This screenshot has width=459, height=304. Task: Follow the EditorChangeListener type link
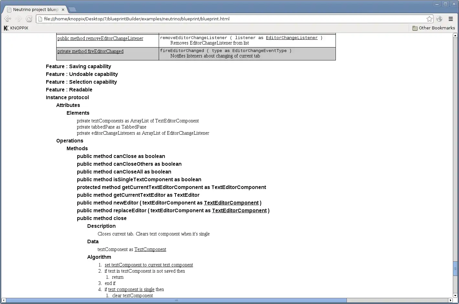click(x=292, y=38)
